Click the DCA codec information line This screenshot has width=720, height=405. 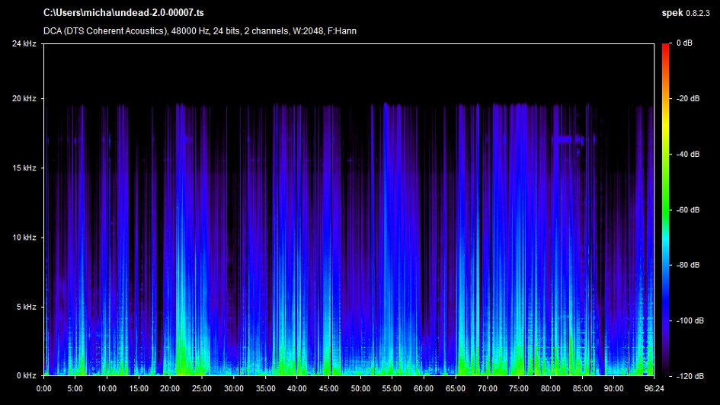[200, 31]
